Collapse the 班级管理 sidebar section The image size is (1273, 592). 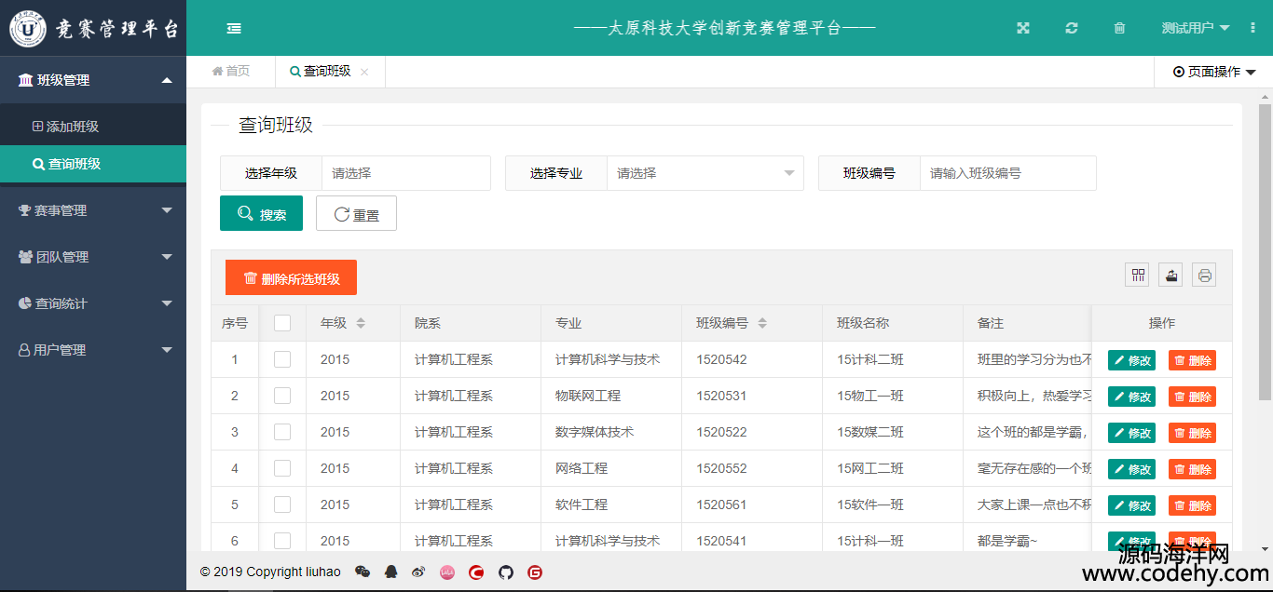pyautogui.click(x=93, y=80)
